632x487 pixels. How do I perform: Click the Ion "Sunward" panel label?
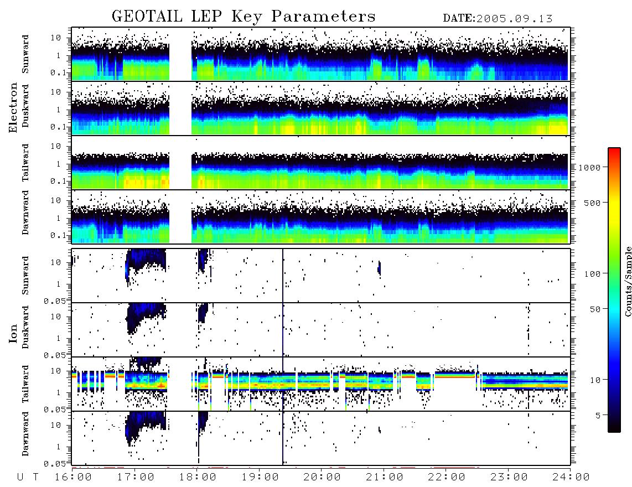(x=25, y=276)
